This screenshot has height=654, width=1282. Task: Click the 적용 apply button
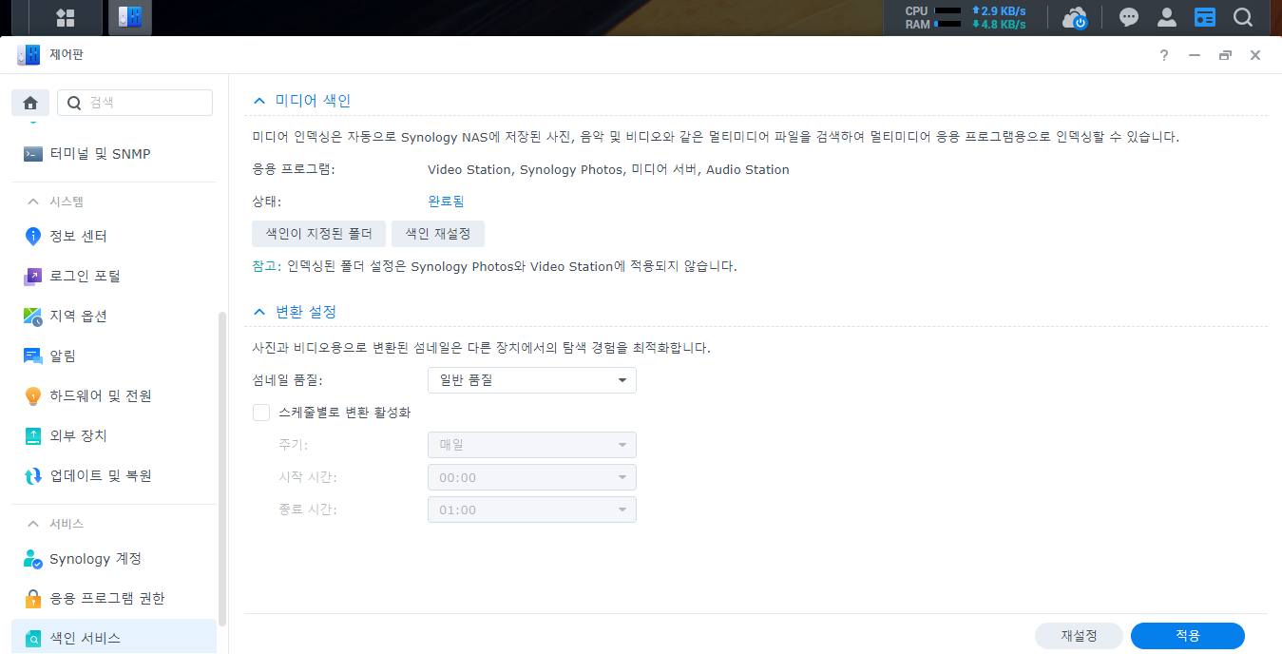point(1188,635)
